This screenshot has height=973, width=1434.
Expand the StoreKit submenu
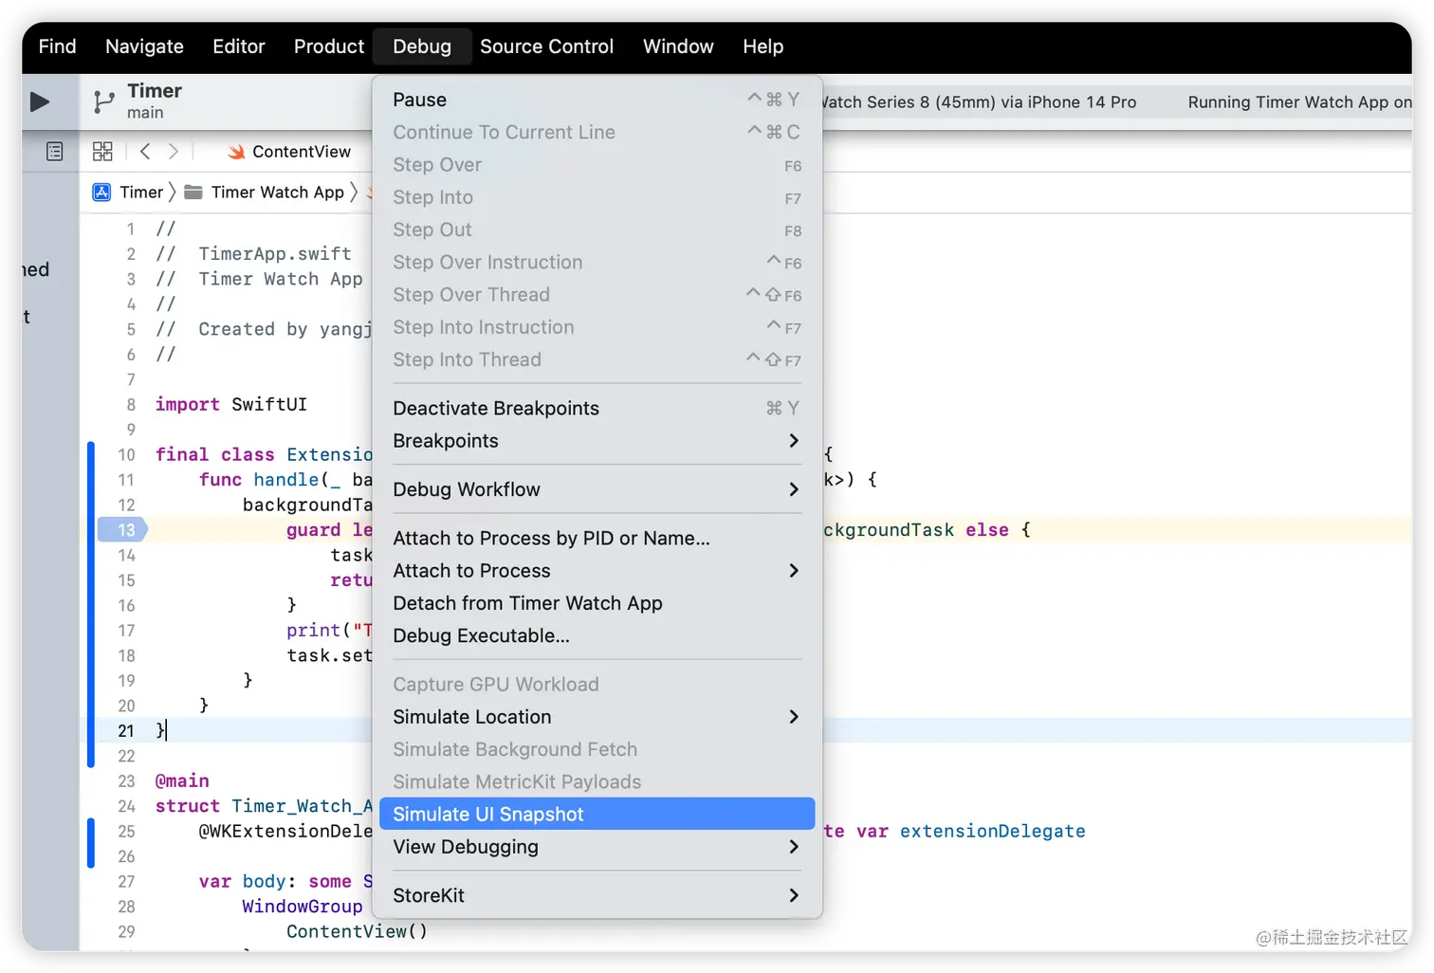(x=597, y=895)
